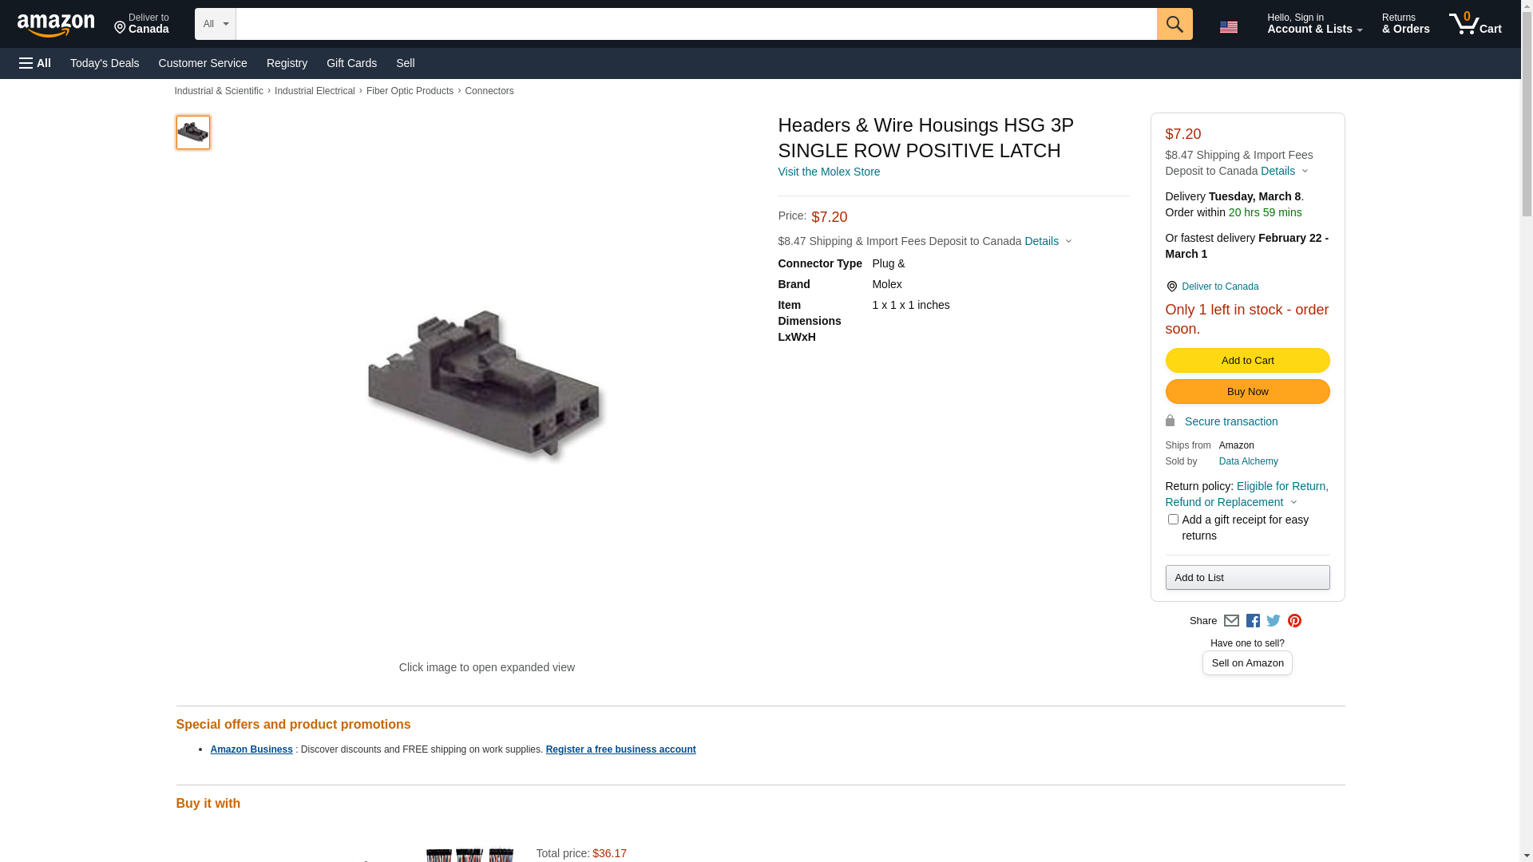Viewport: 1533px width, 862px height.
Task: Share the product on Pinterest
Action: coord(1294,621)
